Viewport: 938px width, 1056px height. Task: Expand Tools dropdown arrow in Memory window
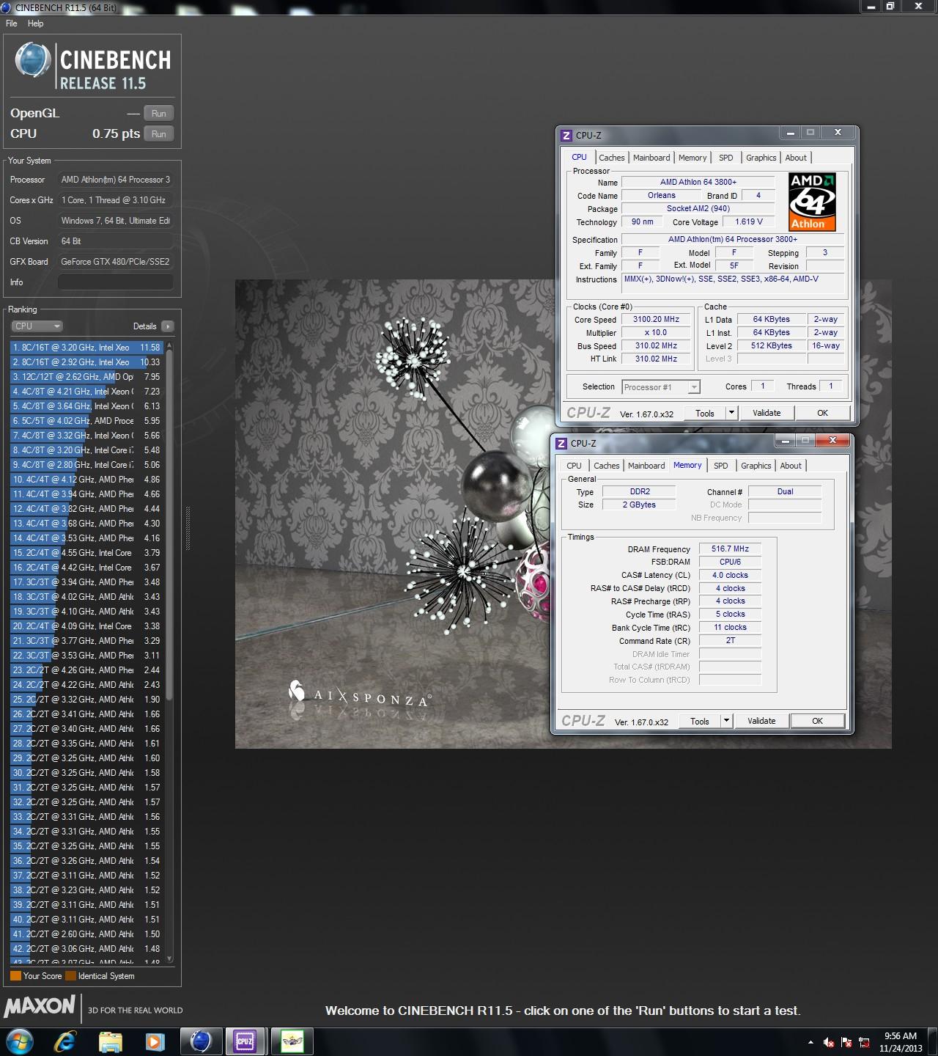click(x=725, y=721)
